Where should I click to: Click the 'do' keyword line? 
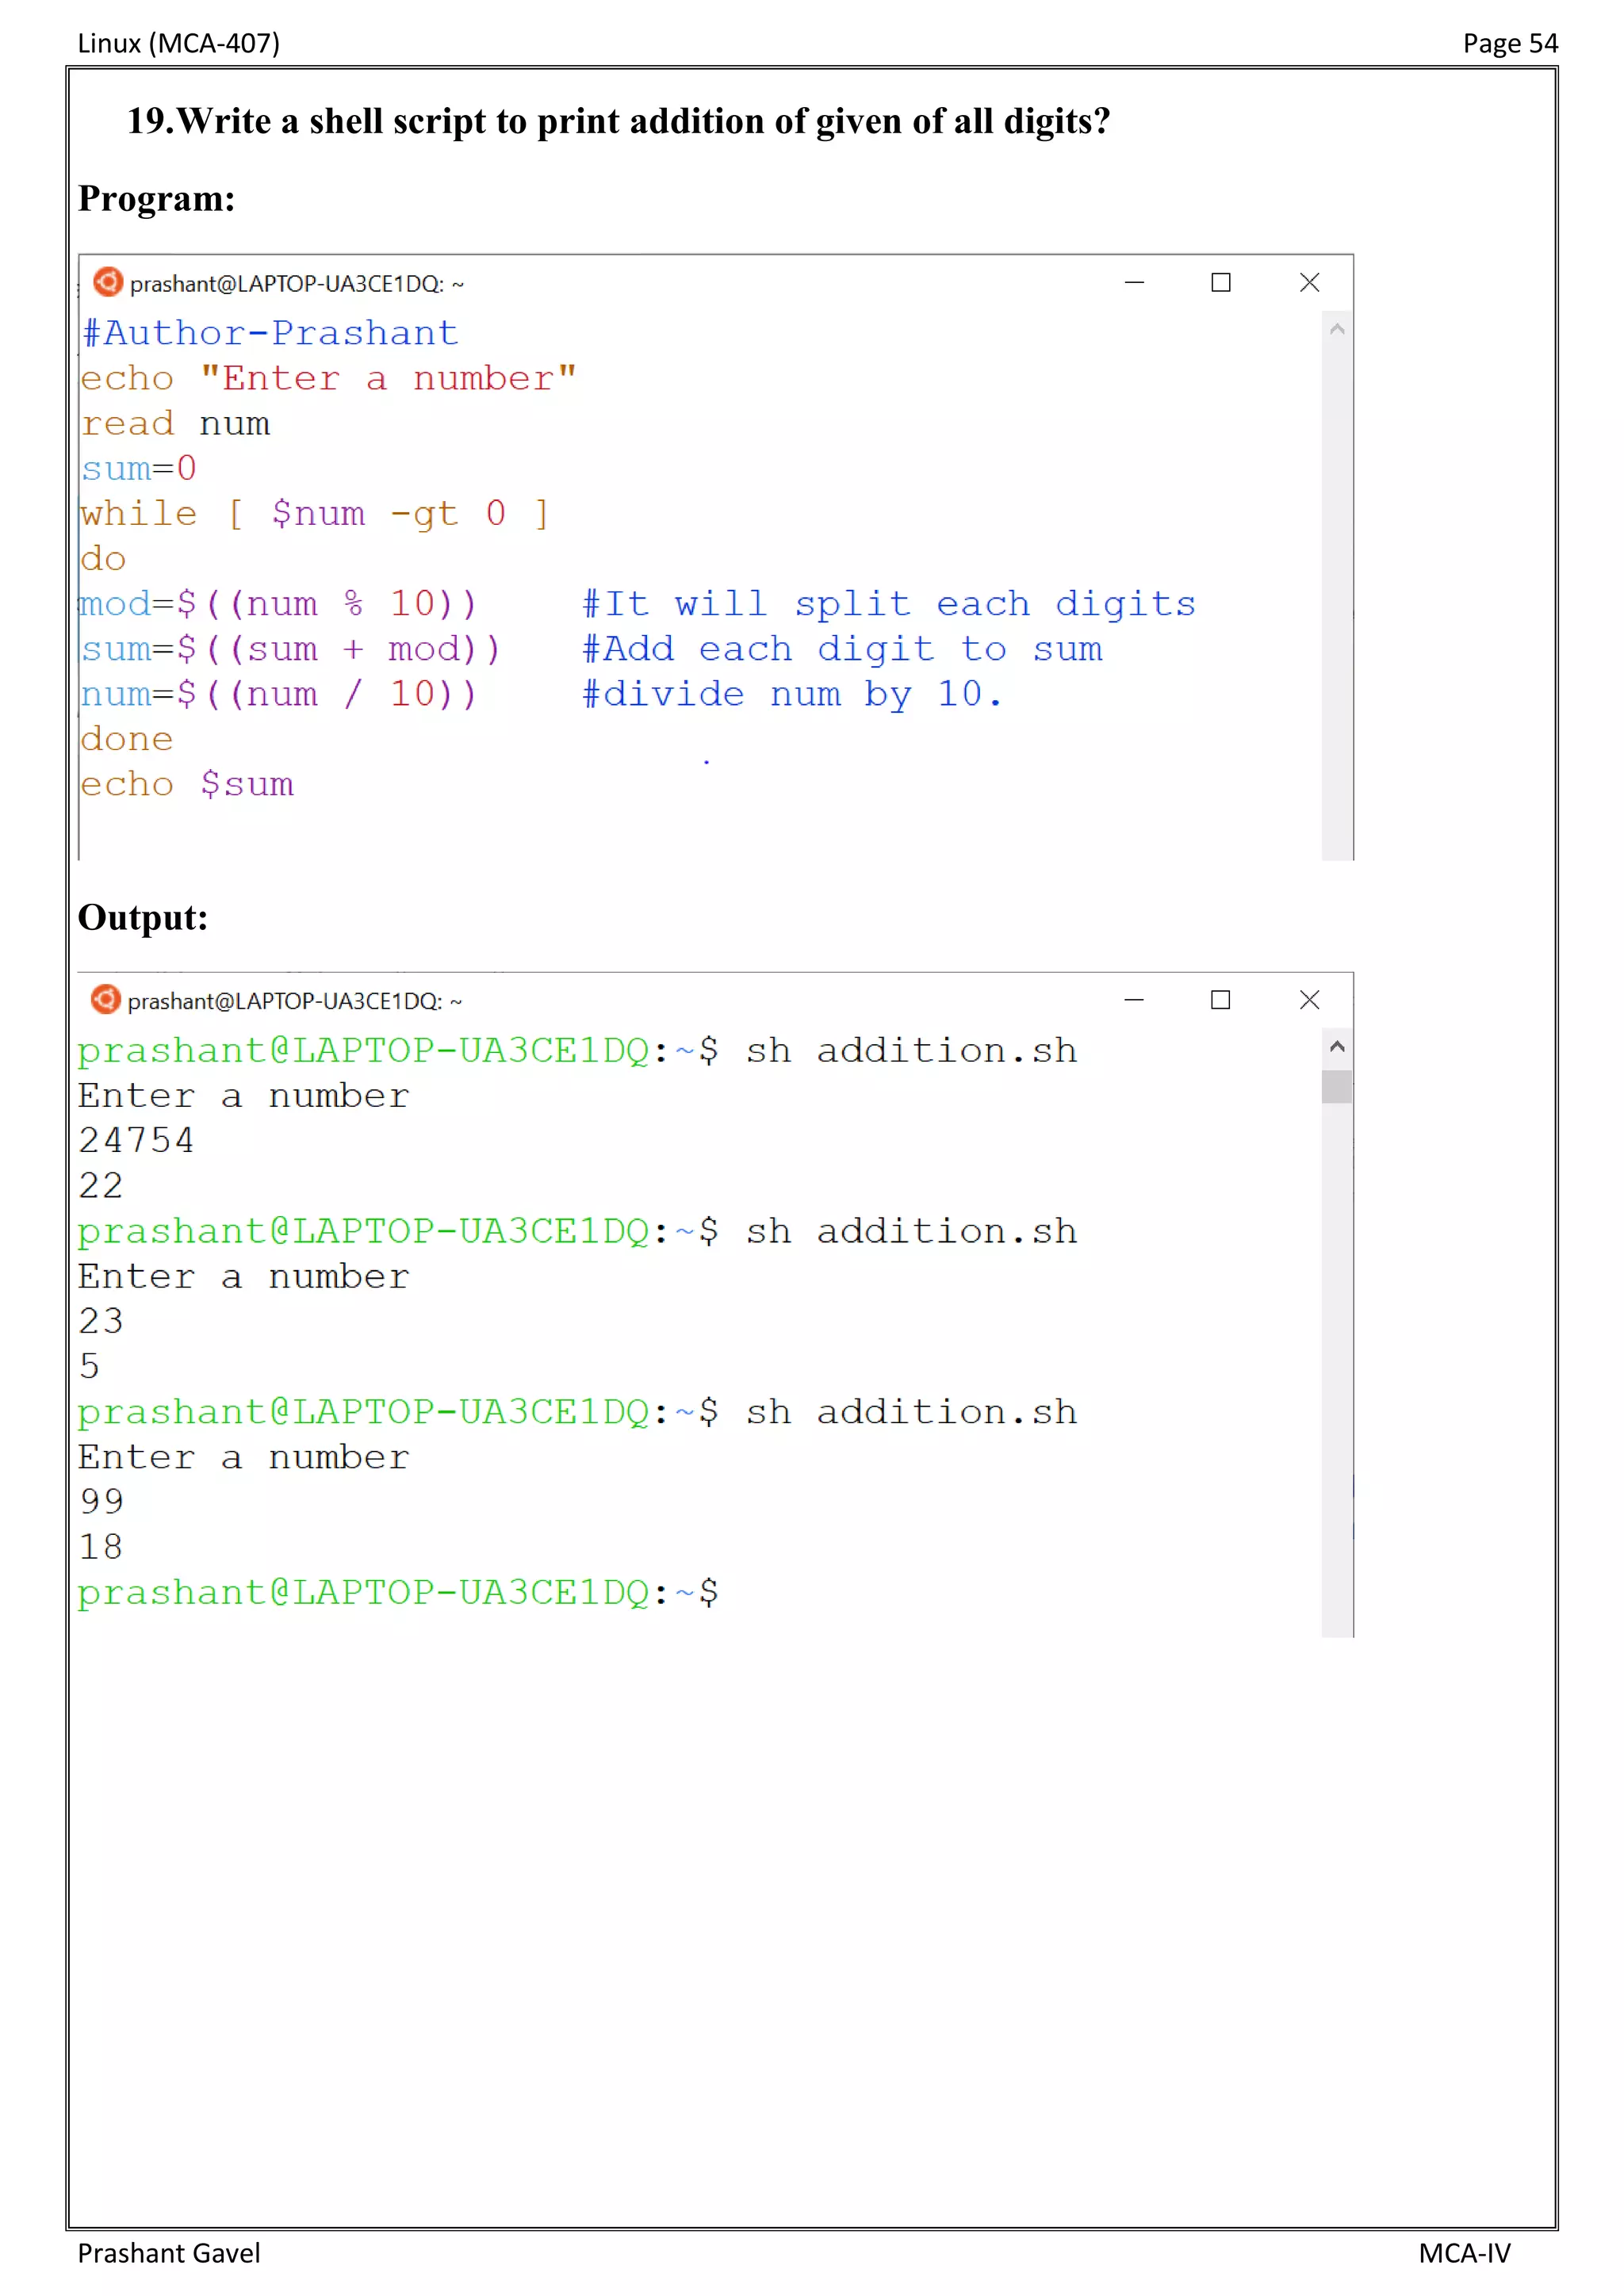point(103,559)
